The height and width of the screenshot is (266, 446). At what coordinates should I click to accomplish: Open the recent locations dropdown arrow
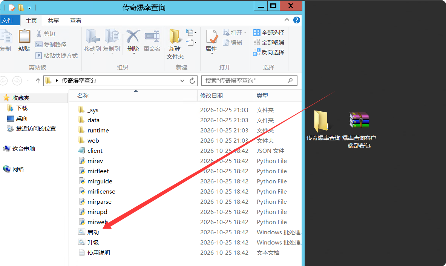click(28, 81)
